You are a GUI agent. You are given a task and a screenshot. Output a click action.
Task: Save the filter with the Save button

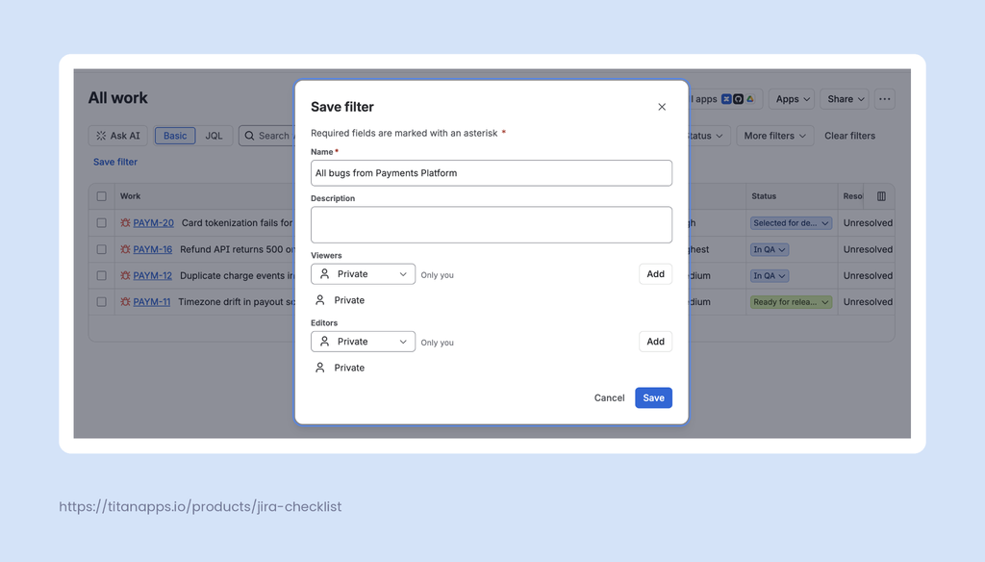[x=653, y=398]
